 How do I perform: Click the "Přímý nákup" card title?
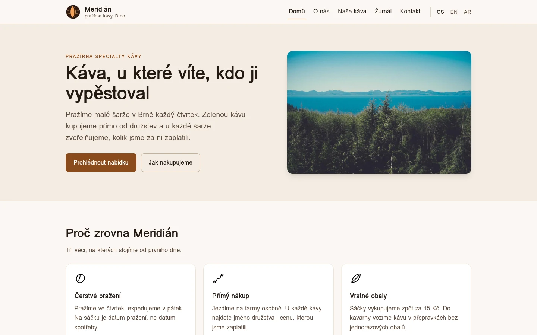(x=231, y=296)
